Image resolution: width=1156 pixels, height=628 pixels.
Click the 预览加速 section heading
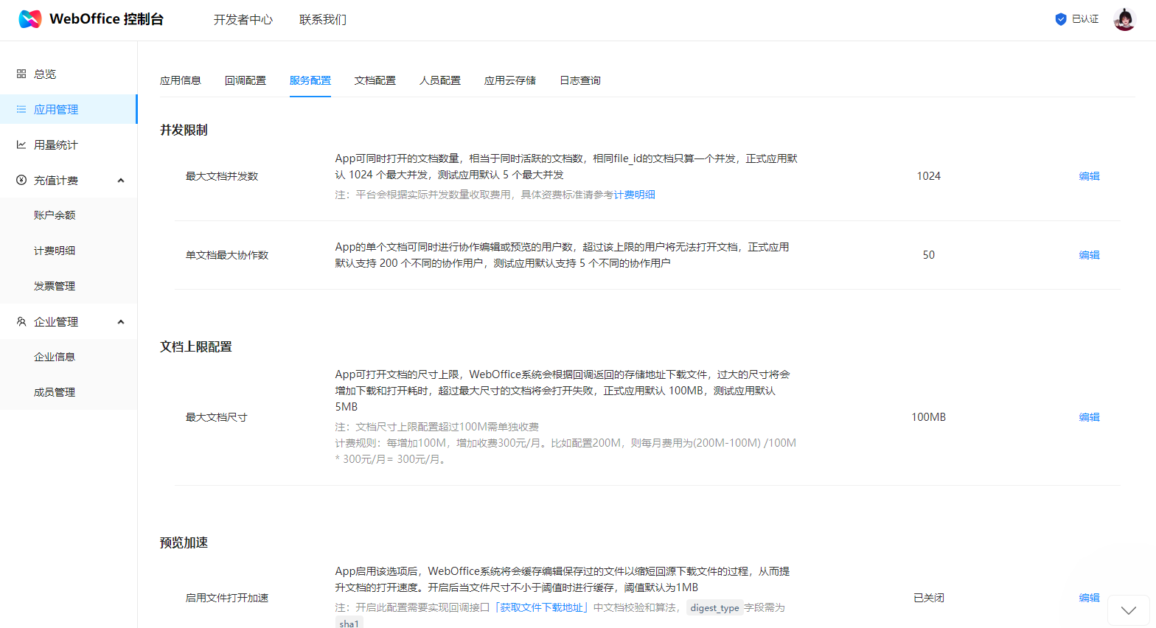coord(184,542)
